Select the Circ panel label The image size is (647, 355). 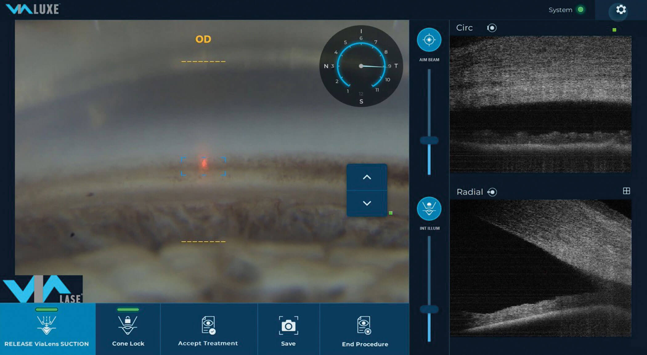pyautogui.click(x=464, y=28)
